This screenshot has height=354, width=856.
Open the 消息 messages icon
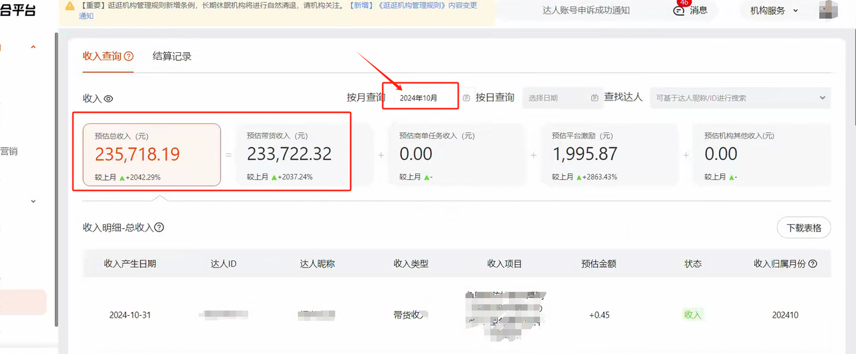pyautogui.click(x=681, y=11)
